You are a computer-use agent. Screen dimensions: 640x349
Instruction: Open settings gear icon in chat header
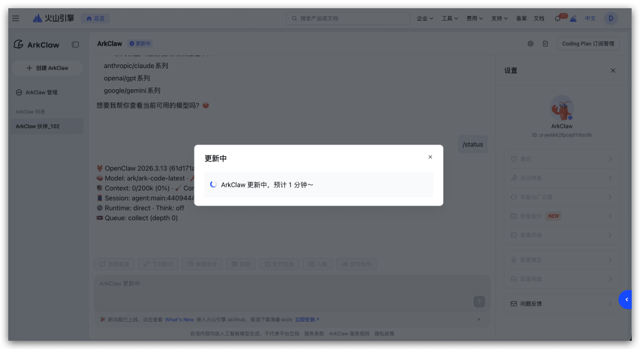pyautogui.click(x=530, y=44)
